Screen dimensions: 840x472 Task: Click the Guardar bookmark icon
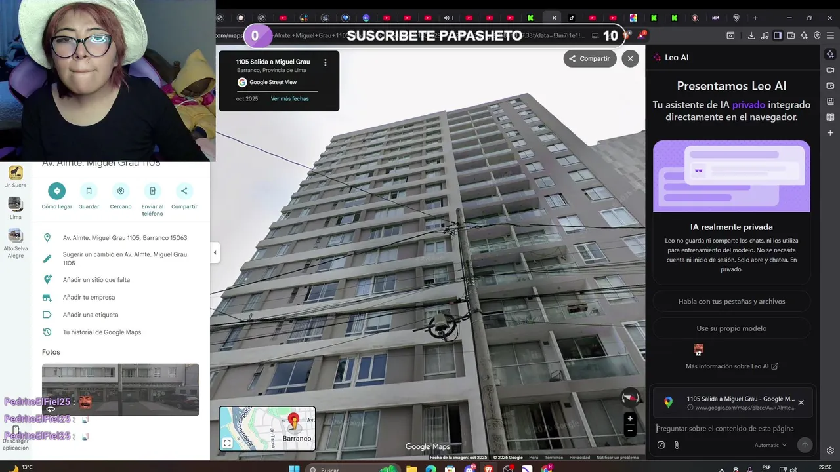coord(89,191)
